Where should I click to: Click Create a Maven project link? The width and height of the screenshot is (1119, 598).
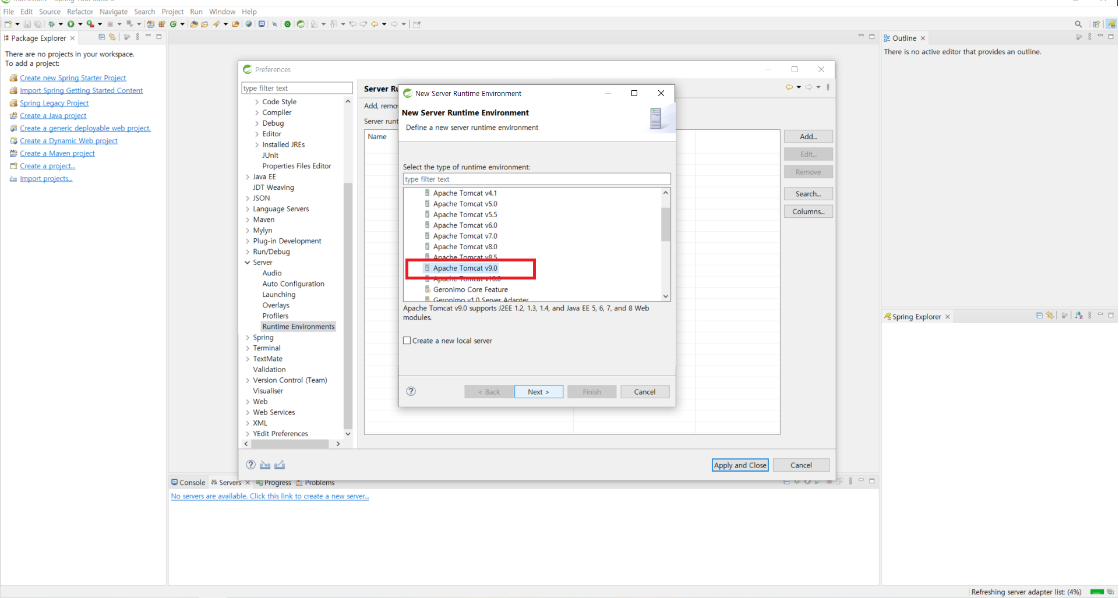click(57, 154)
